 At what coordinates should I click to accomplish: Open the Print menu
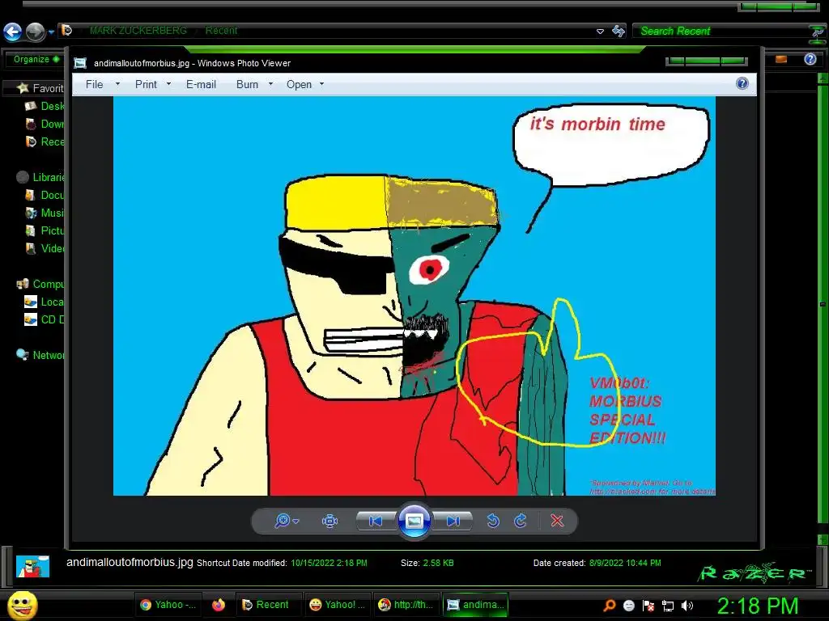click(x=146, y=84)
